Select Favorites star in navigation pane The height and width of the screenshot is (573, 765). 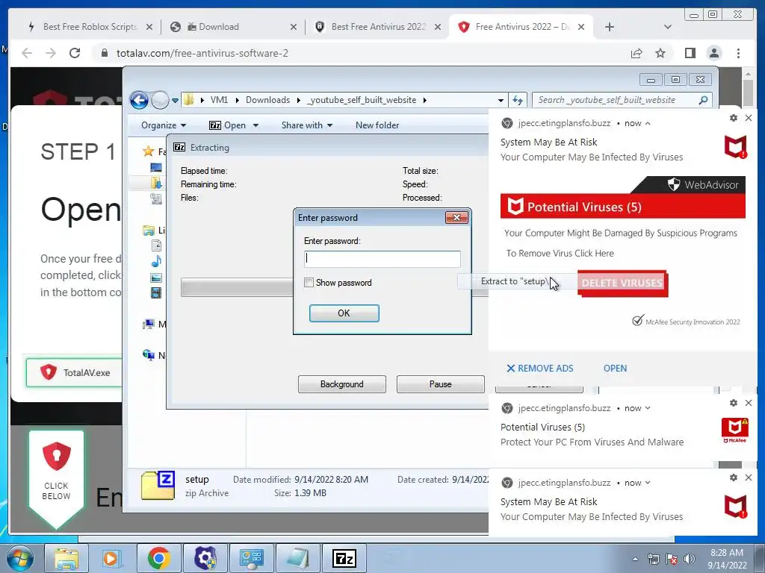pyautogui.click(x=148, y=151)
